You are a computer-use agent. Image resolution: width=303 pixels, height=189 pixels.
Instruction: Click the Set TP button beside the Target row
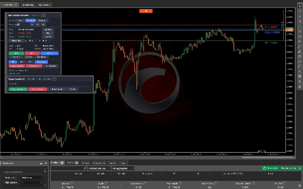click(x=48, y=36)
